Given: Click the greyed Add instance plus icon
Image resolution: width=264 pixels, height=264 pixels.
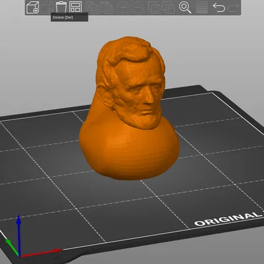Looking at the screenshot, I should click(x=123, y=7).
